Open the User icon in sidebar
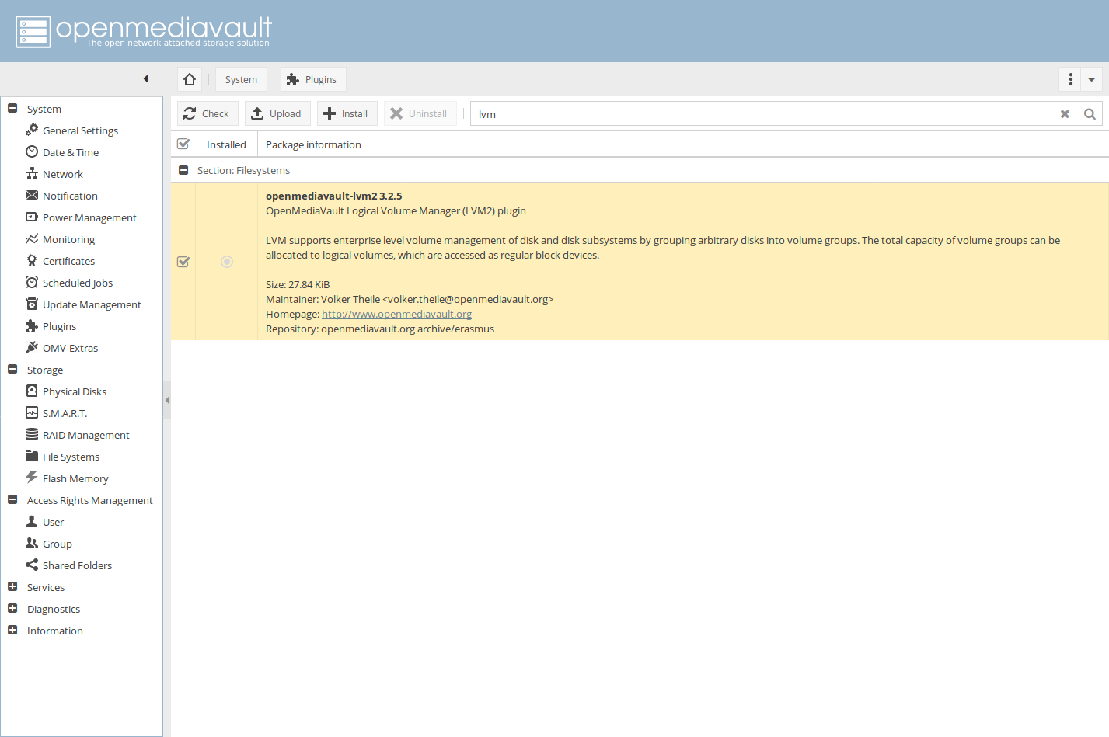 coord(32,521)
